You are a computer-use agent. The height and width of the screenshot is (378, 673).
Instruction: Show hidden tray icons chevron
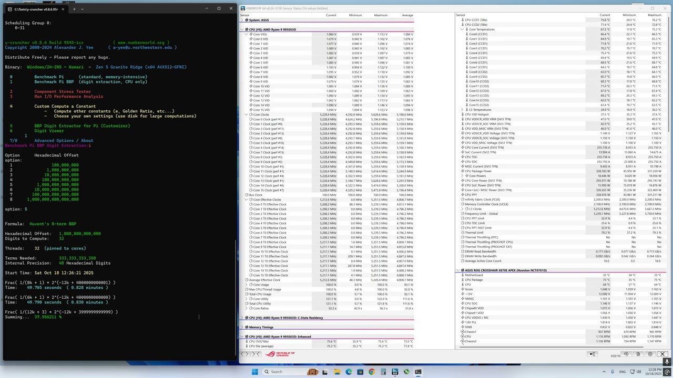coord(604,372)
